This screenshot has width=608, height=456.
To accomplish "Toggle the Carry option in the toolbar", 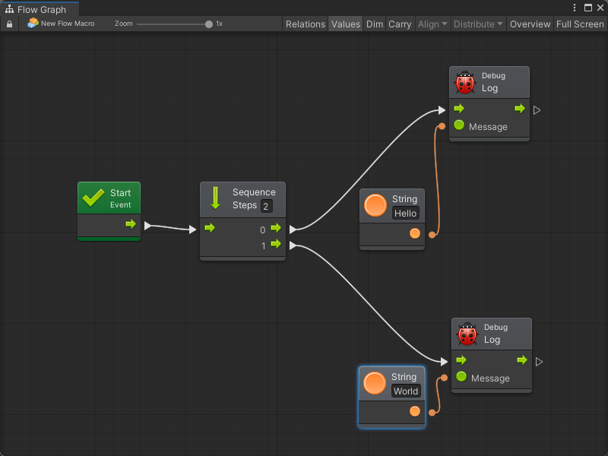I will [x=400, y=24].
